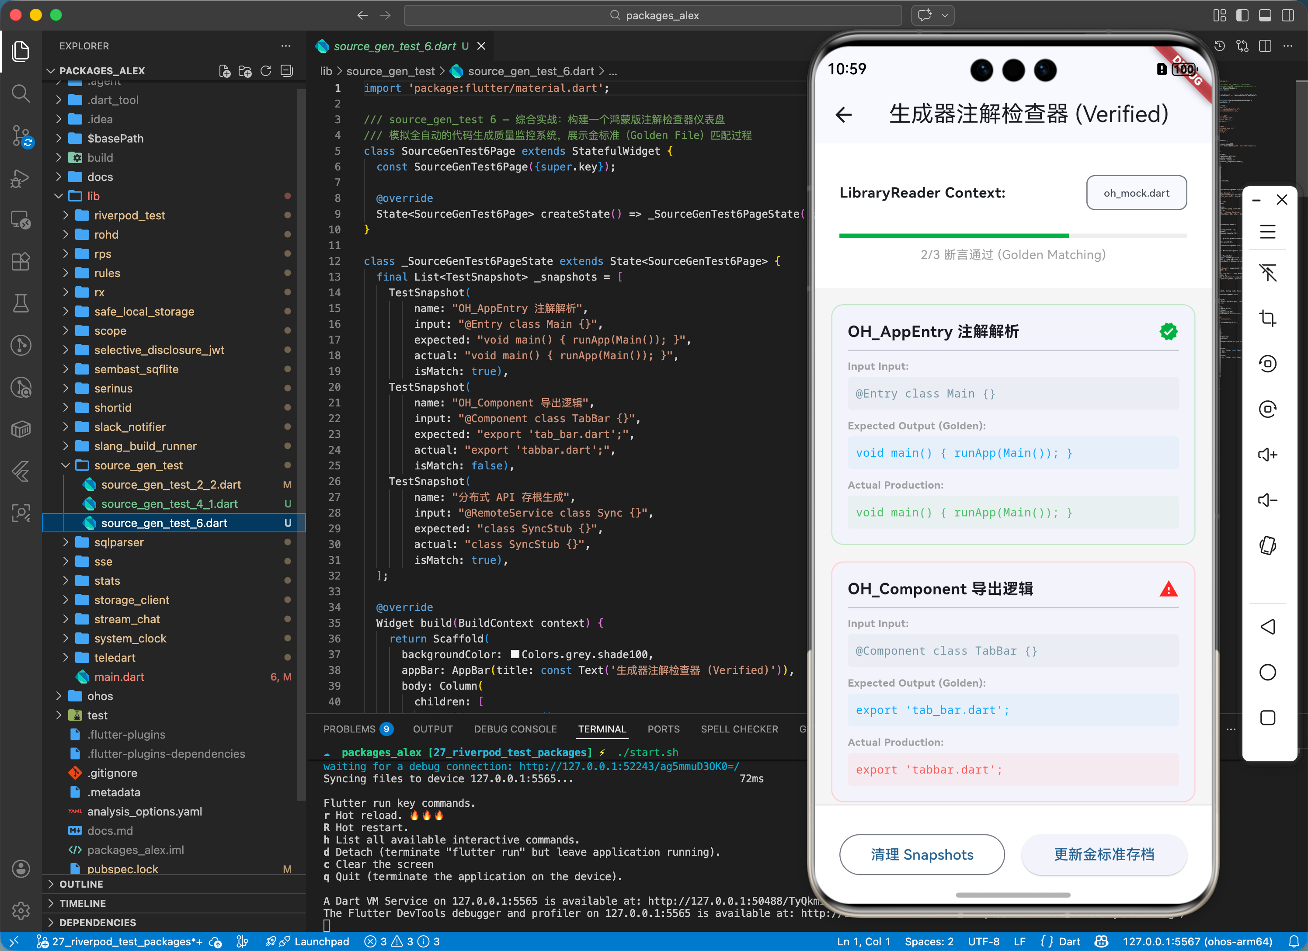1308x951 pixels.
Task: Open Source Control view icon
Action: (x=21, y=136)
